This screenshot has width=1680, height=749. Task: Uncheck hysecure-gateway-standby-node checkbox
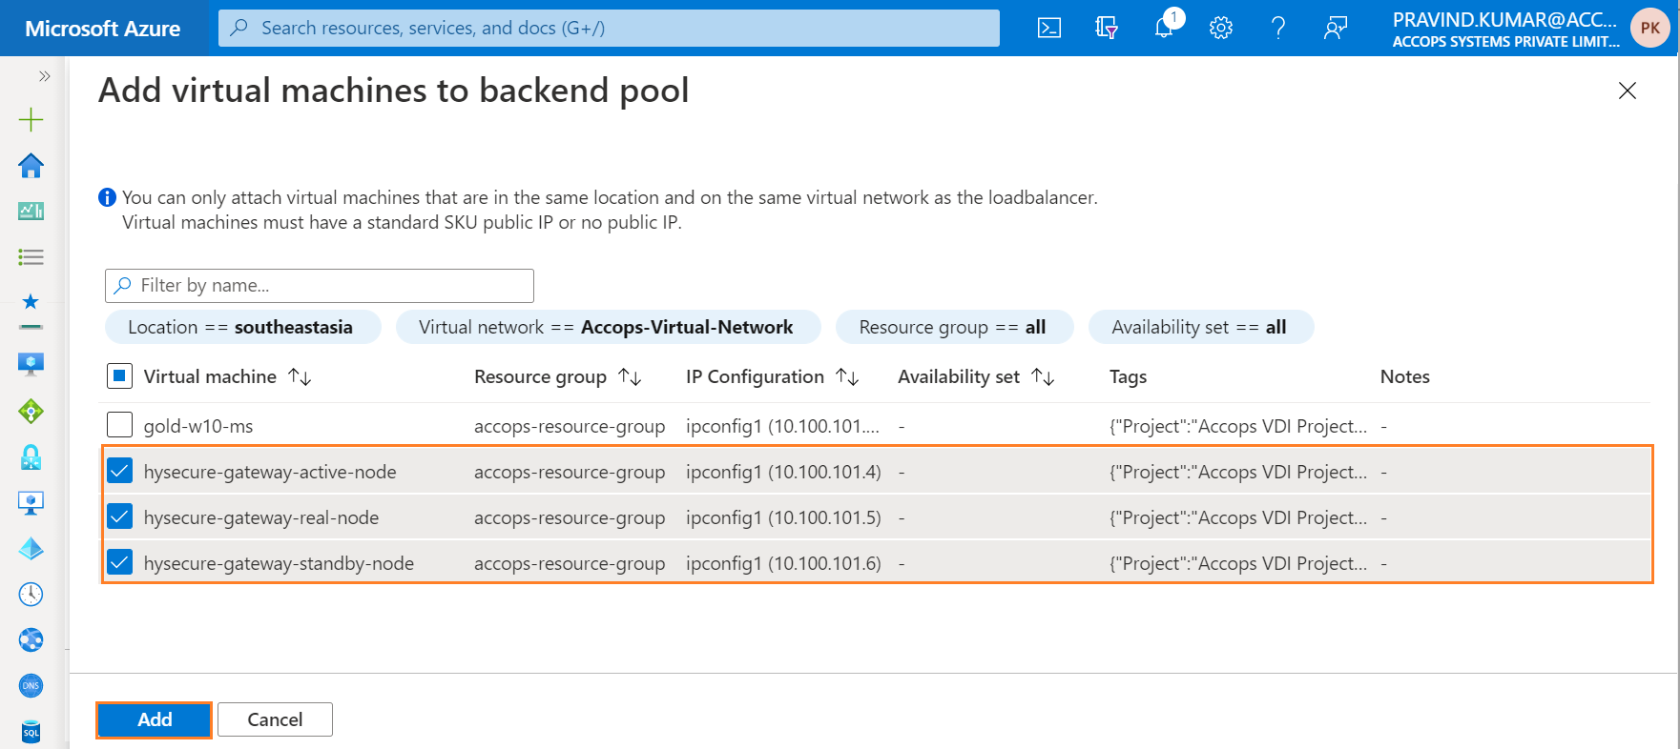click(119, 562)
